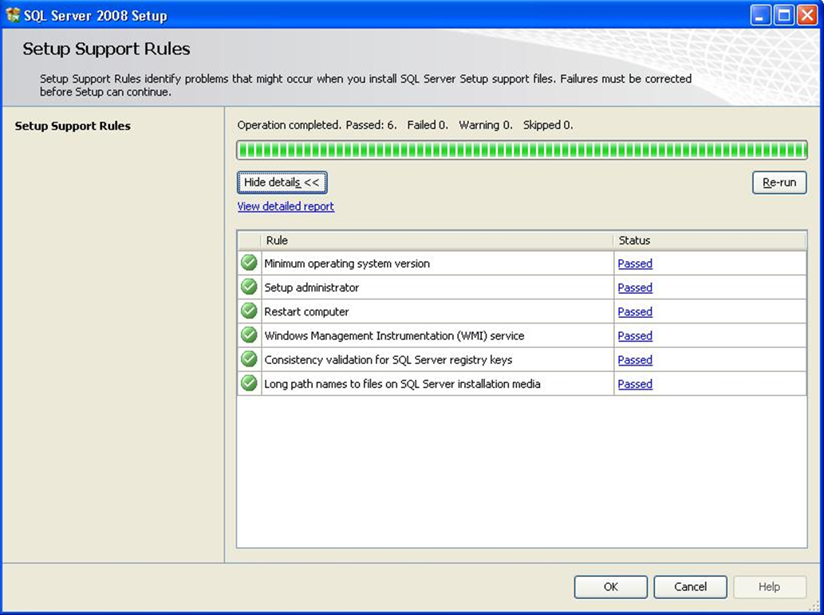Click the green check icon for WMI service rule
The width and height of the screenshot is (824, 615).
pos(249,335)
